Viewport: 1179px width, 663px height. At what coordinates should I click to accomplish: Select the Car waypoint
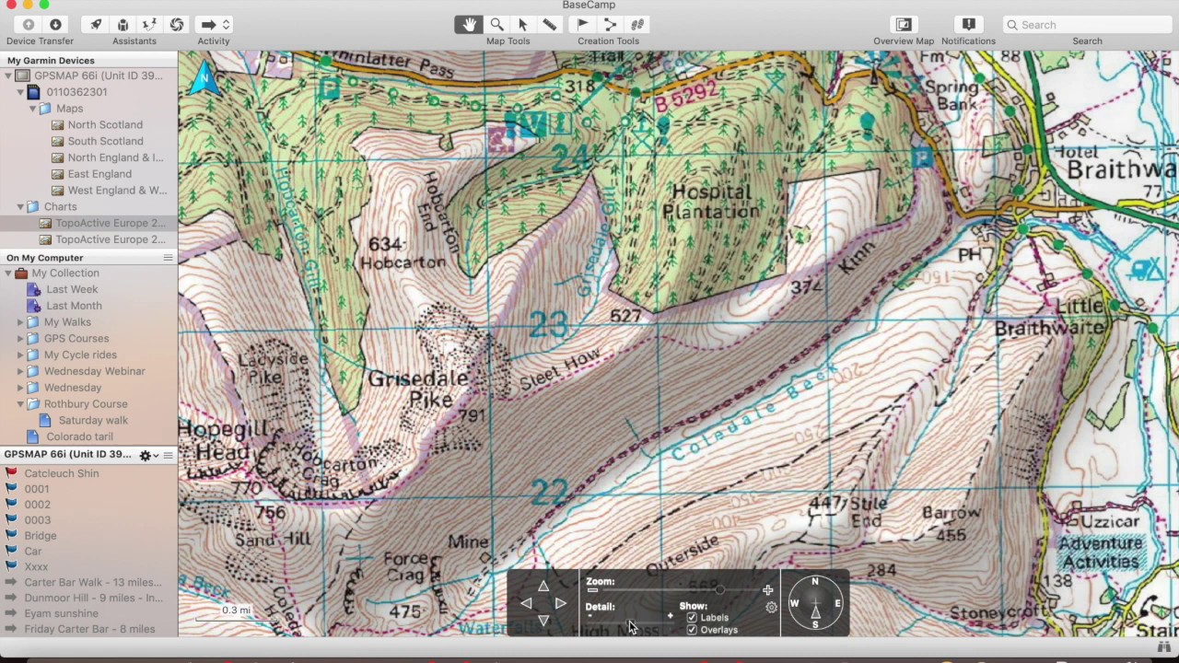coord(33,552)
